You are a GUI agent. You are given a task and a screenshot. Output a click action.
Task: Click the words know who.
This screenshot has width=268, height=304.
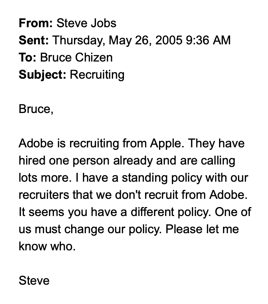pyautogui.click(x=47, y=246)
